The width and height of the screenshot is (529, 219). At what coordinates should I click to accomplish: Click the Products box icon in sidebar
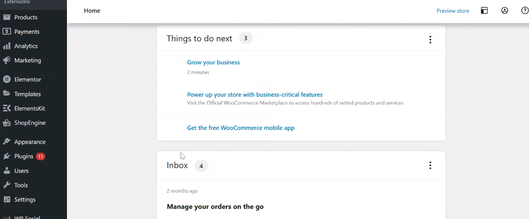7,17
